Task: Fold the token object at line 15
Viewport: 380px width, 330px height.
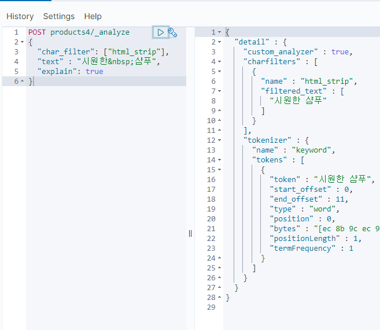Action: pyautogui.click(x=219, y=170)
